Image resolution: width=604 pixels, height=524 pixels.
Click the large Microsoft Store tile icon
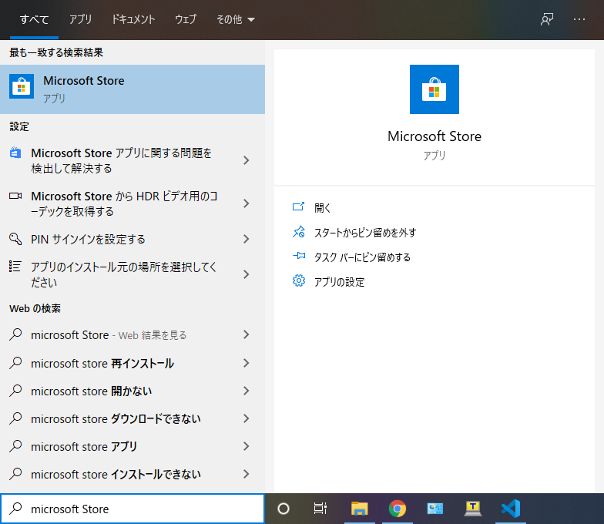pos(435,89)
